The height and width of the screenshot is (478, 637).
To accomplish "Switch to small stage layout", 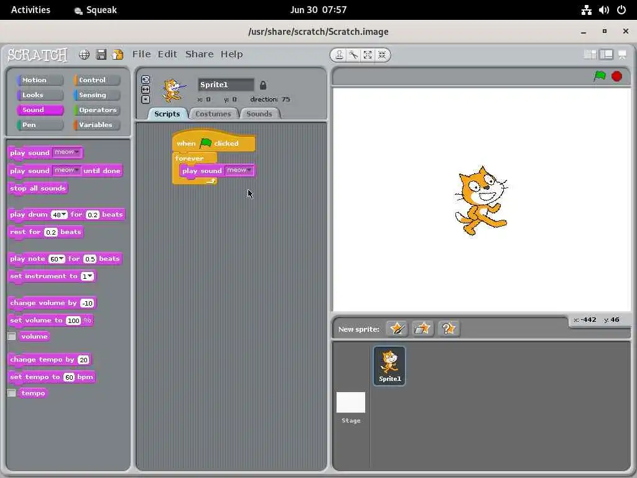I will coord(590,55).
